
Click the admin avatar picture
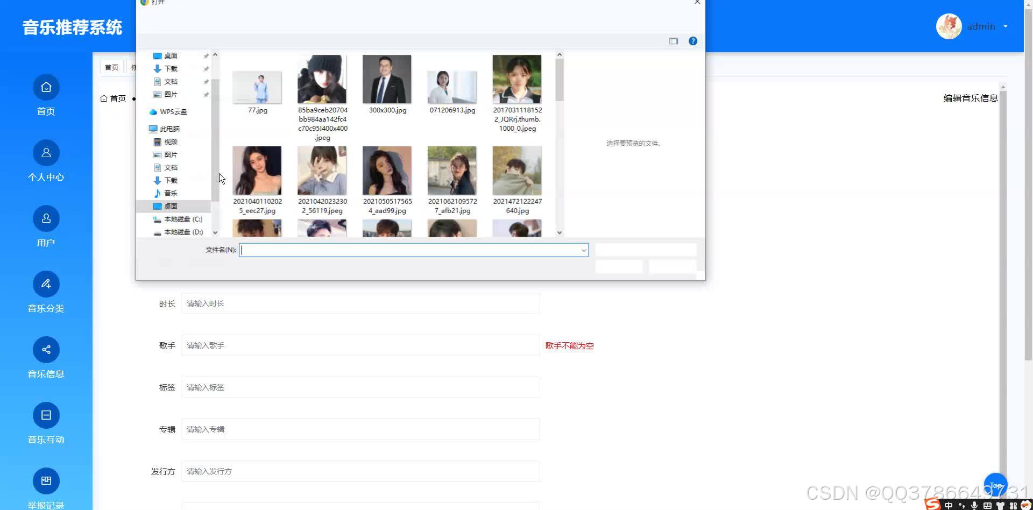[949, 26]
